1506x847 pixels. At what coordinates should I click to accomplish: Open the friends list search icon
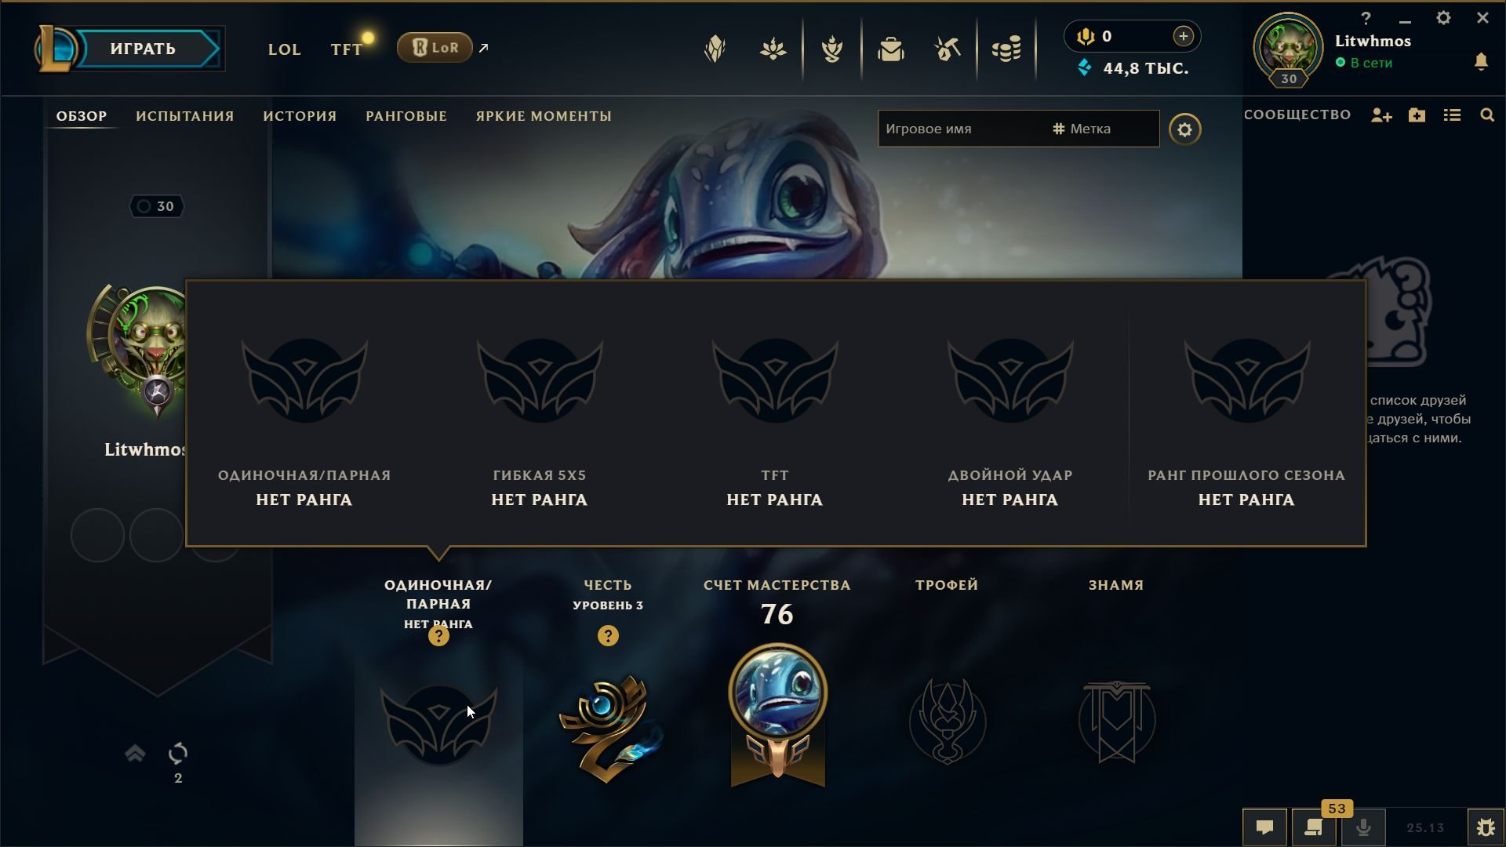(x=1486, y=115)
